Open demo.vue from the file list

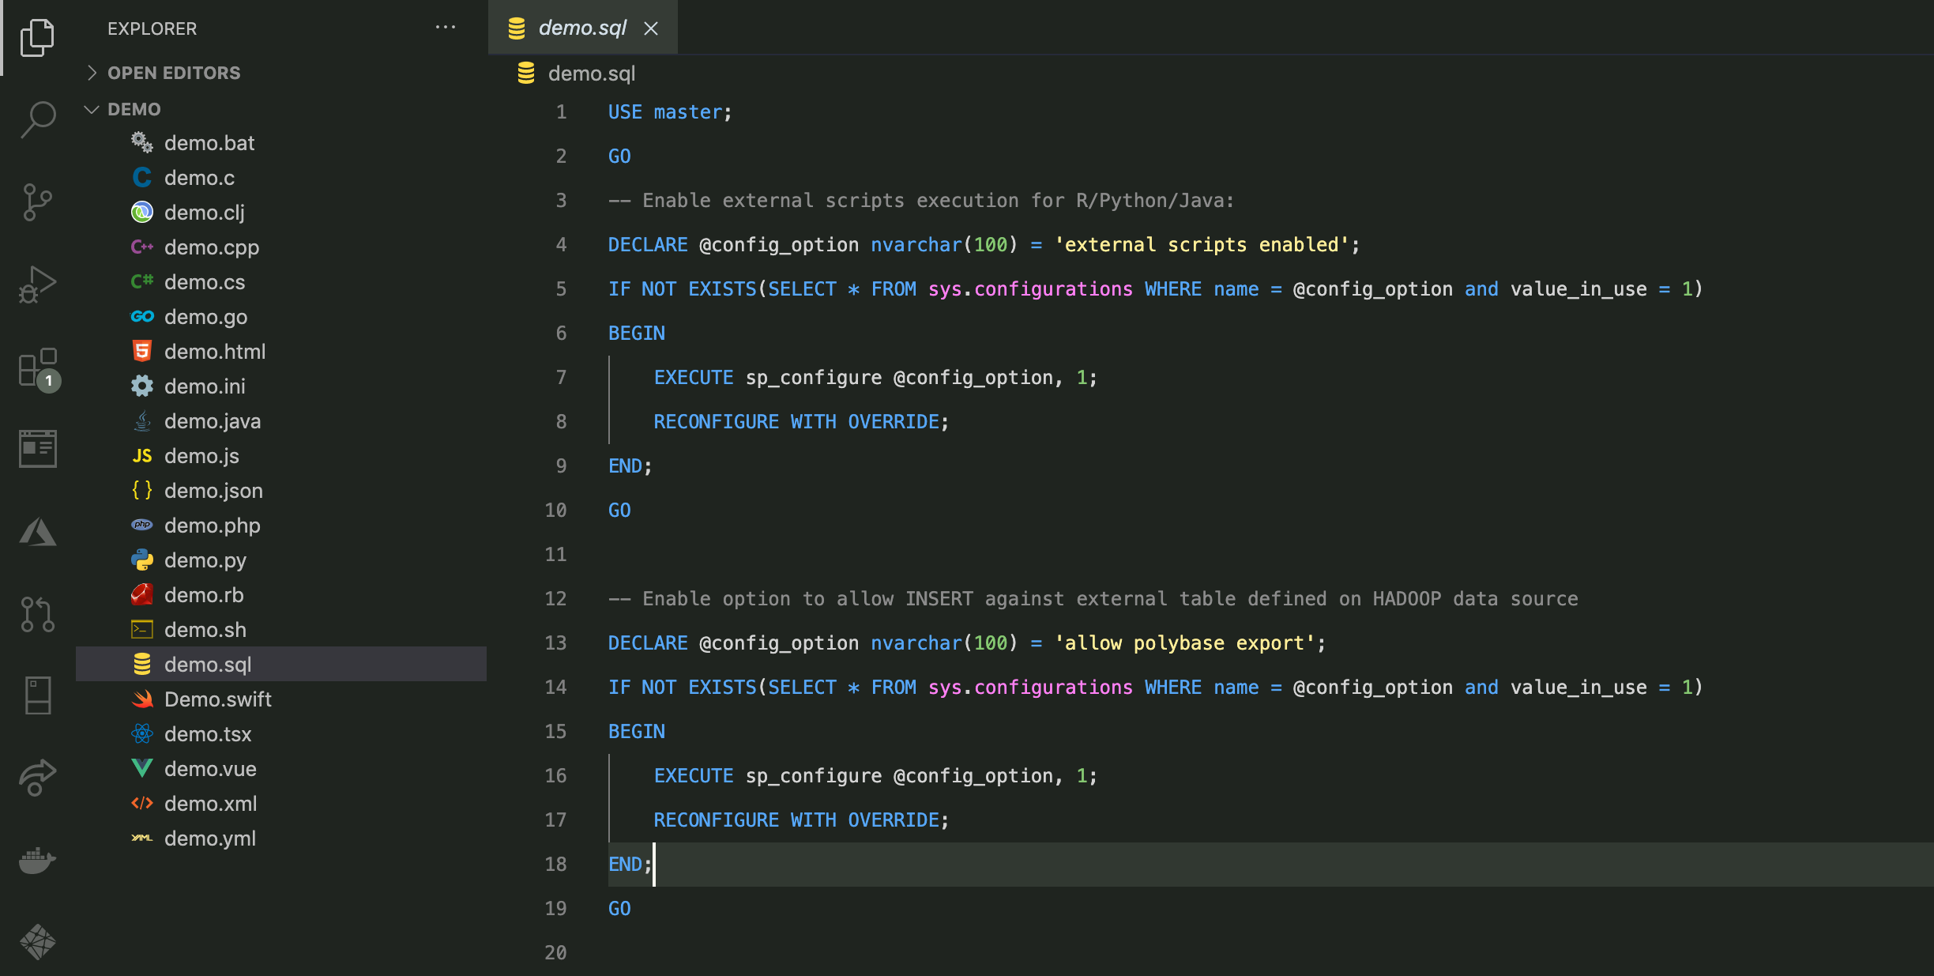click(x=210, y=768)
